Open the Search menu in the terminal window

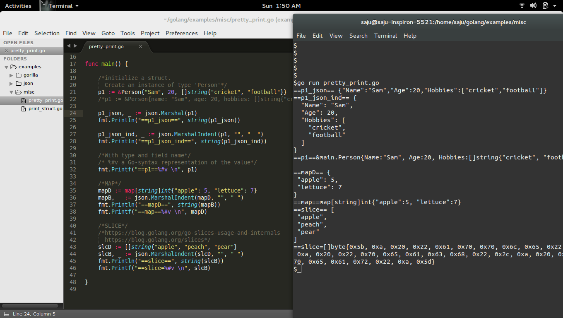point(358,36)
